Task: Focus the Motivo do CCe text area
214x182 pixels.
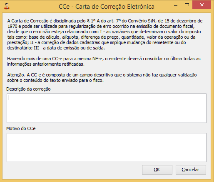Action: pyautogui.click(x=107, y=148)
